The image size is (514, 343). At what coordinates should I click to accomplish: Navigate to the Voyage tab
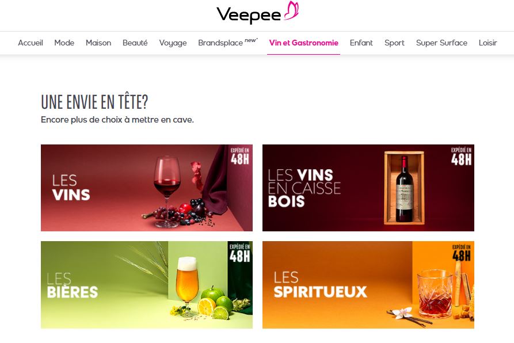[173, 43]
